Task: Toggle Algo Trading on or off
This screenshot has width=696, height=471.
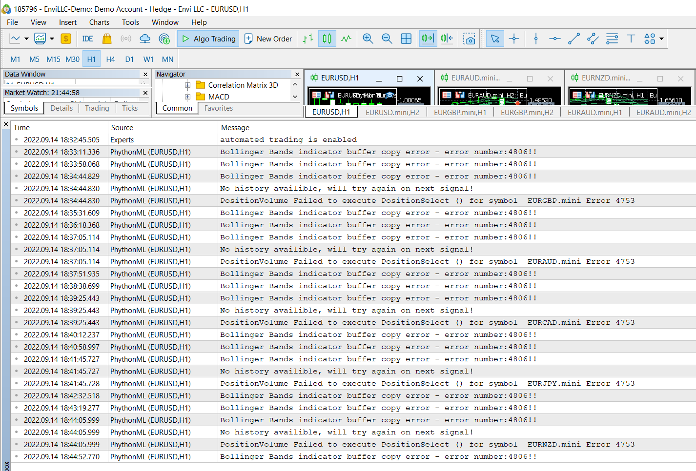Action: (208, 39)
